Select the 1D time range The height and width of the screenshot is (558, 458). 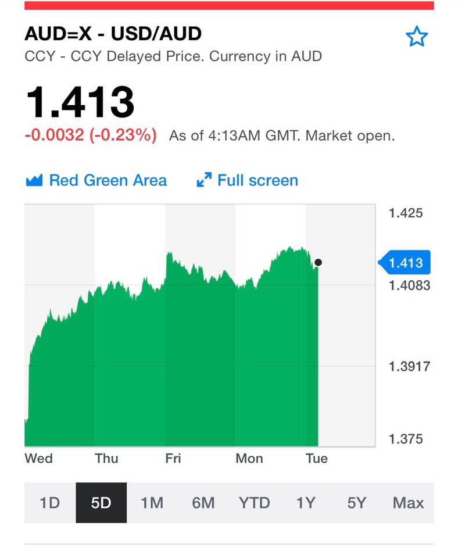click(x=50, y=502)
